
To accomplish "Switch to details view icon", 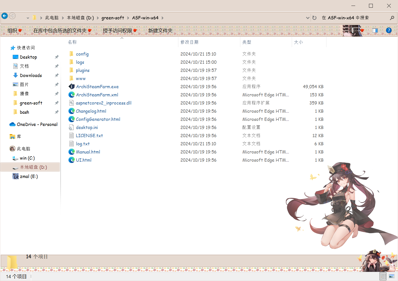I will click(383, 276).
